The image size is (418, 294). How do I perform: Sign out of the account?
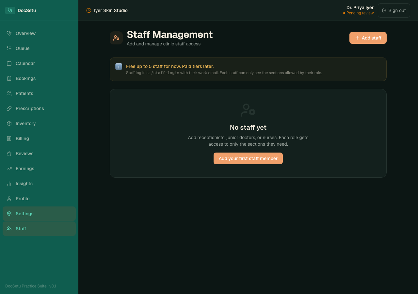click(394, 10)
